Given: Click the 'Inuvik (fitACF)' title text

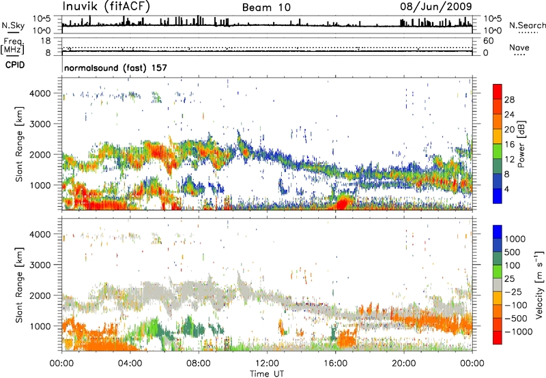Looking at the screenshot, I should [106, 6].
